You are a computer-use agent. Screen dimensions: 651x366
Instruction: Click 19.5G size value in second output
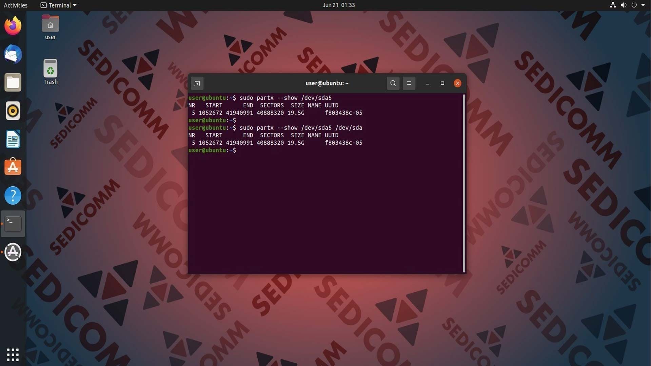296,143
